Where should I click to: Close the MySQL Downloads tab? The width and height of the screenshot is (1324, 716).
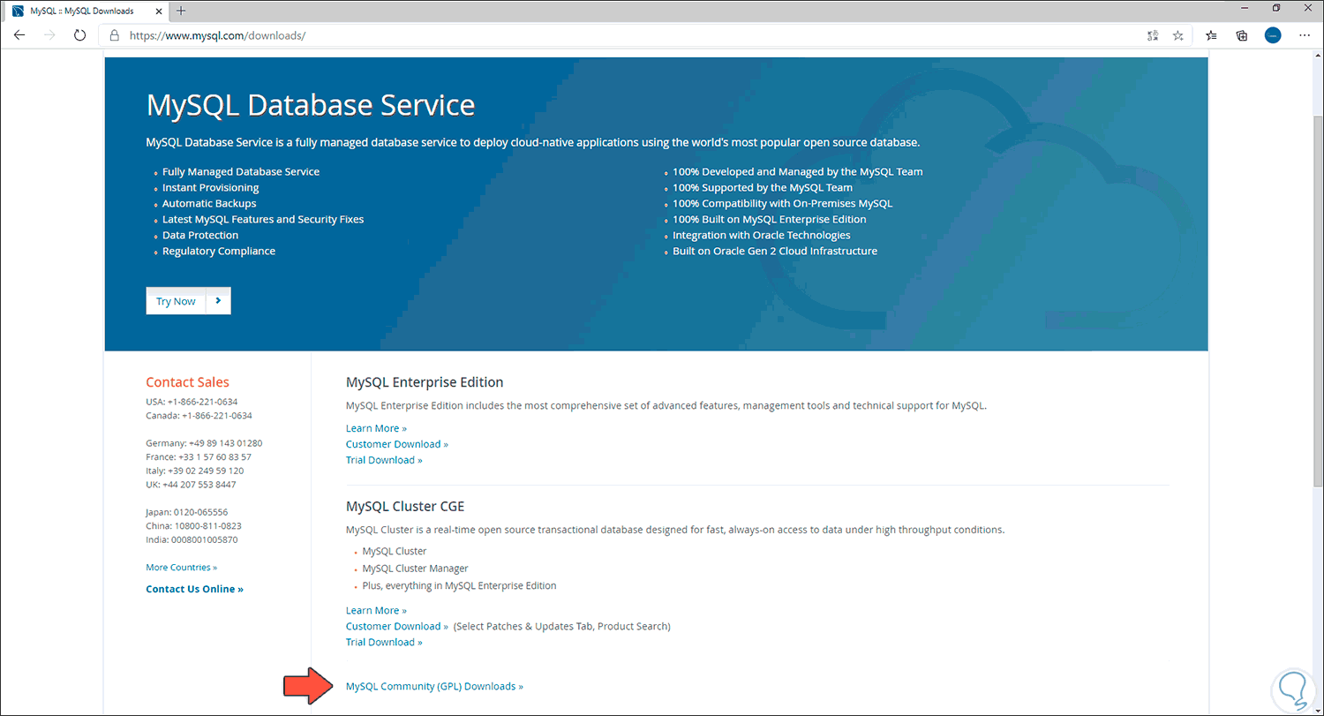[x=159, y=11]
